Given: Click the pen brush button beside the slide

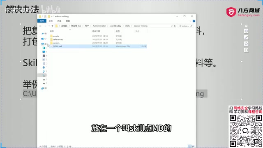Looking at the screenshot, I should [246, 37].
